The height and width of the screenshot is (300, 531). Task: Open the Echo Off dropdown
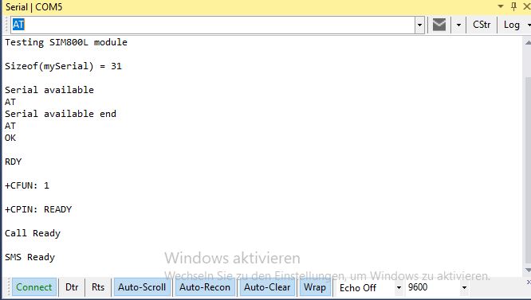pyautogui.click(x=399, y=288)
